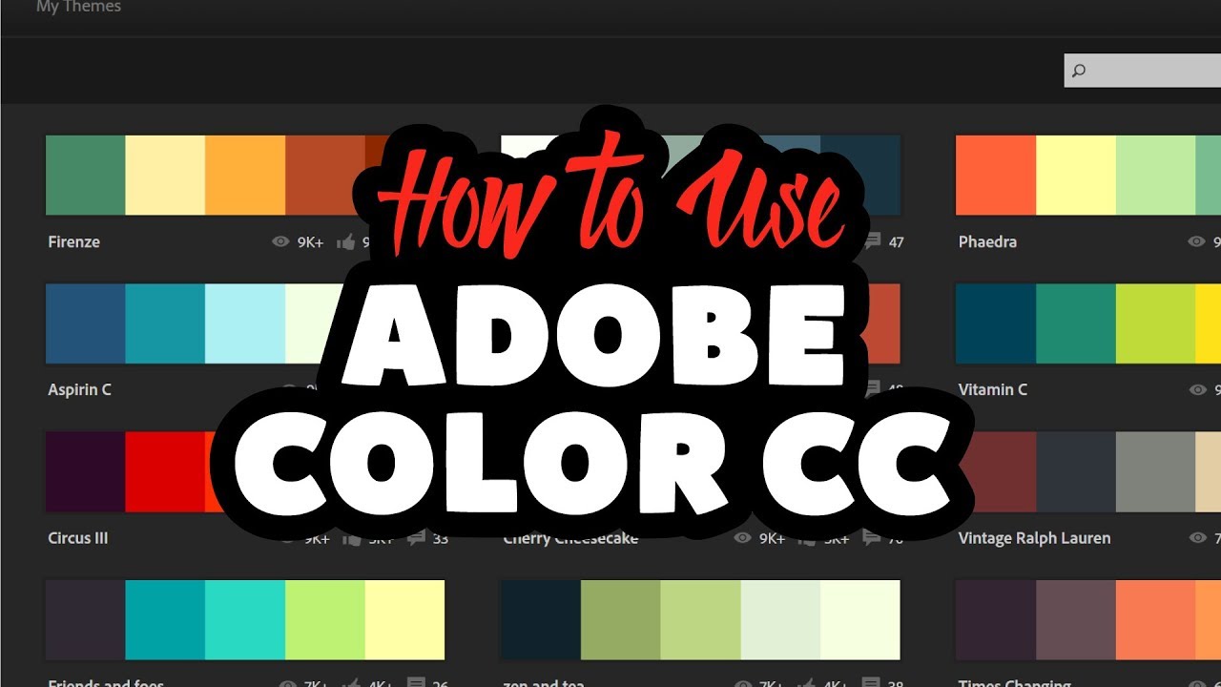
Task: Select the coral swatch in Times Changing
Action: (1155, 620)
